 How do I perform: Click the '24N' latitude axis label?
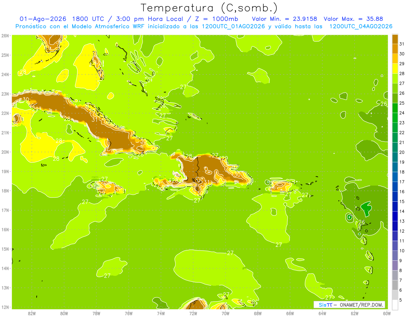5,74
